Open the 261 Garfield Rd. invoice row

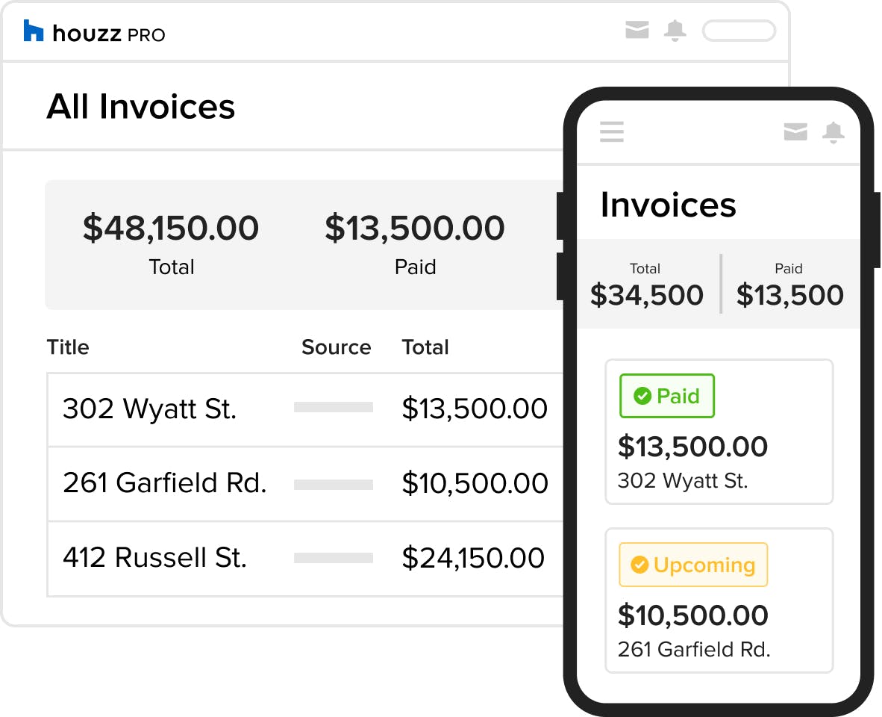pos(164,483)
